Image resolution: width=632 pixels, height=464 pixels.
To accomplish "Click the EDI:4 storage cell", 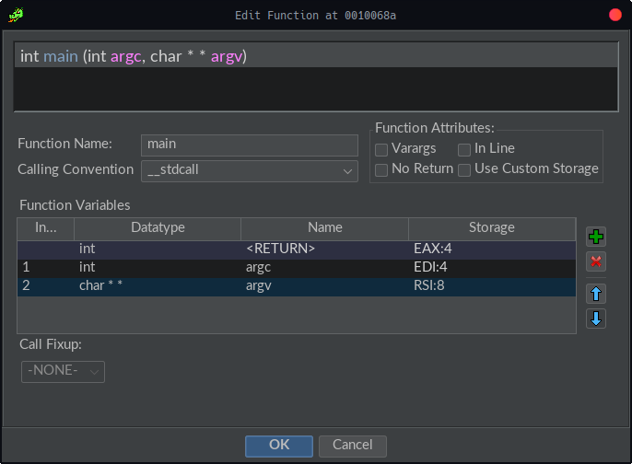I will tap(492, 268).
